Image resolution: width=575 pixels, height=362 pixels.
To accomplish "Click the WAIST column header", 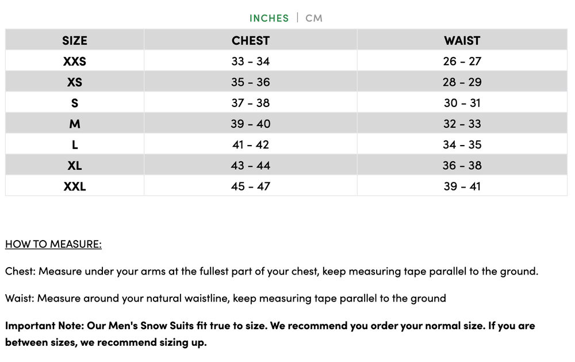I will point(462,40).
